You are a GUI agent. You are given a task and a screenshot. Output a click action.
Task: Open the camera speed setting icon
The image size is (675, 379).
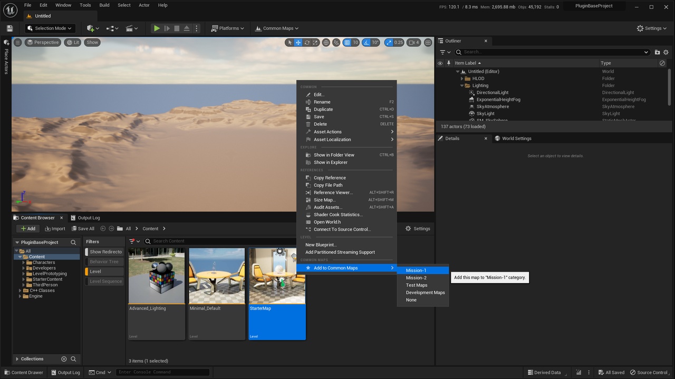tap(414, 43)
